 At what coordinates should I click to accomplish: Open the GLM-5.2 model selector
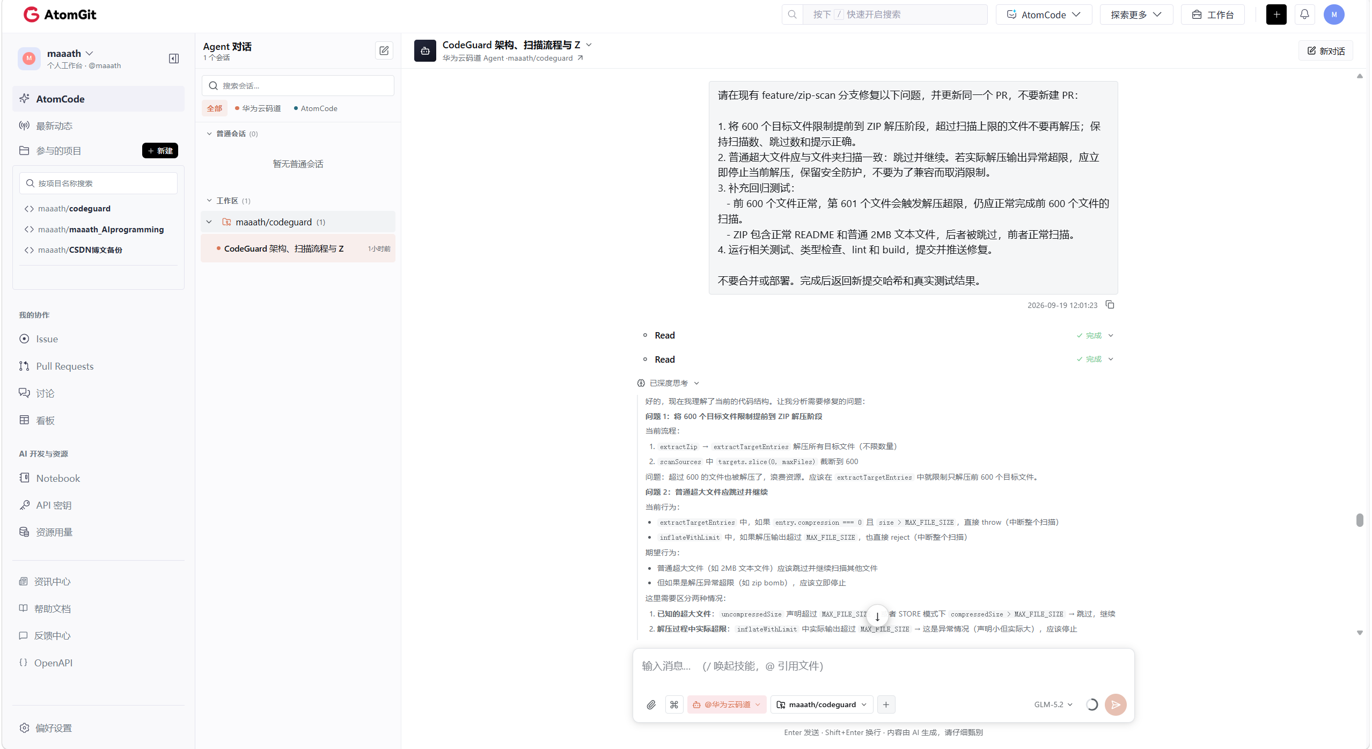coord(1053,704)
